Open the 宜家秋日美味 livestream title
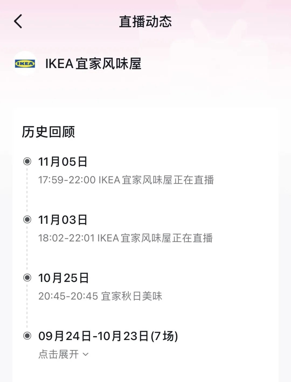The width and height of the screenshot is (291, 382). tap(131, 296)
